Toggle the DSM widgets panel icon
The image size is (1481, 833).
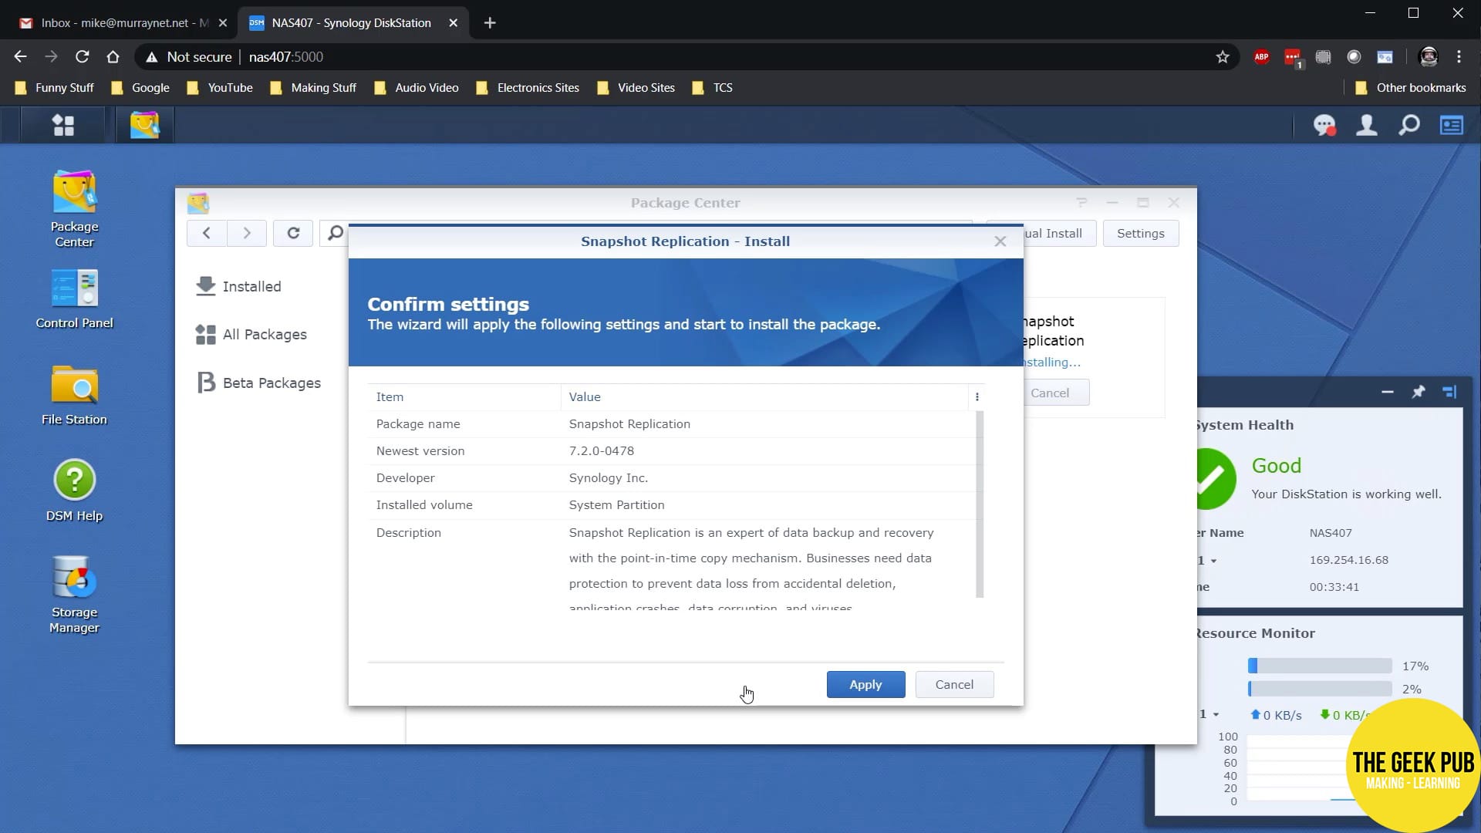point(1452,125)
